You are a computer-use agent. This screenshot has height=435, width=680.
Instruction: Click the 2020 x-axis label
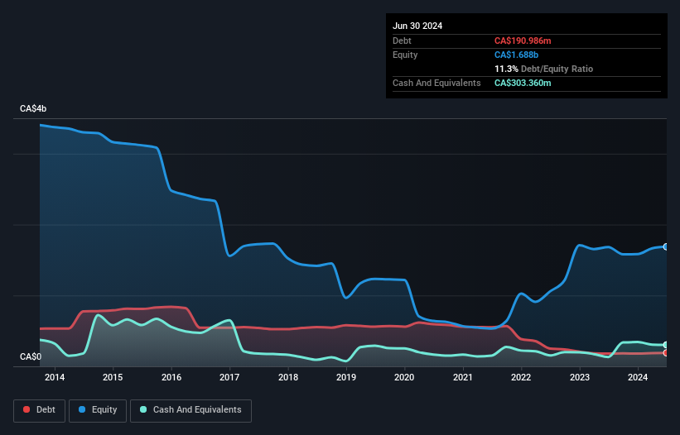coord(404,377)
